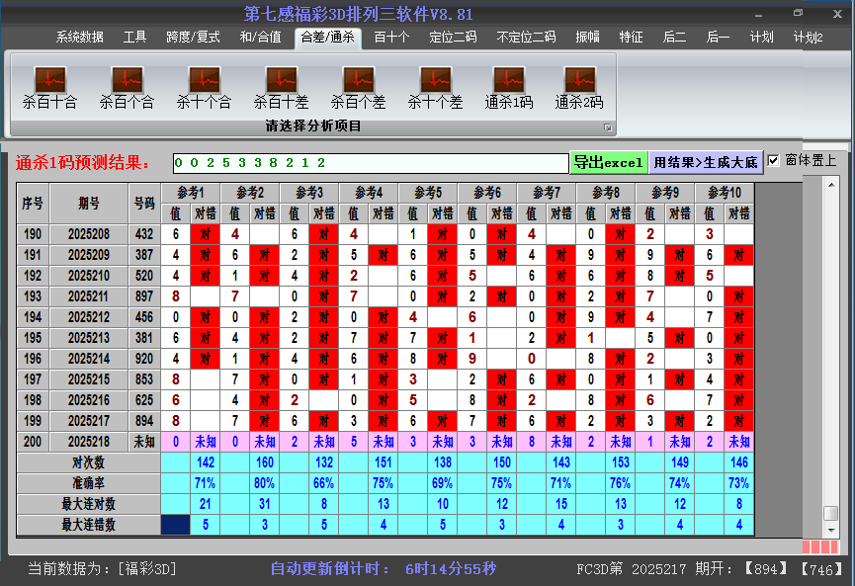Switch to the 计划 tab

tap(761, 38)
